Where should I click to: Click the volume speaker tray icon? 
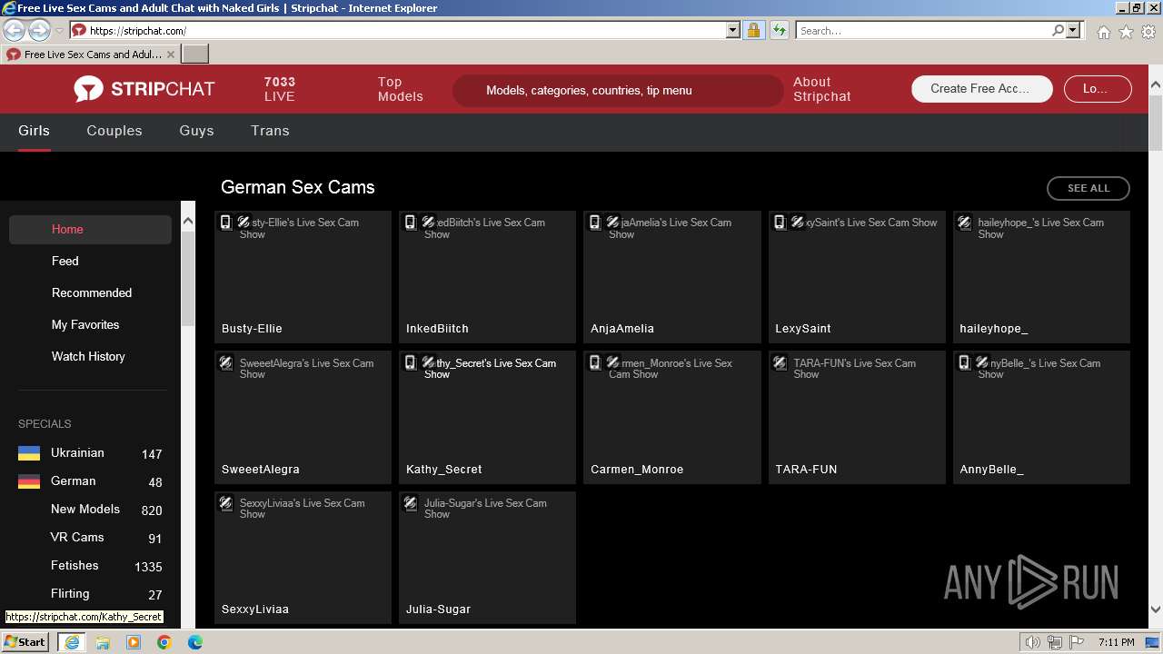tap(1033, 642)
